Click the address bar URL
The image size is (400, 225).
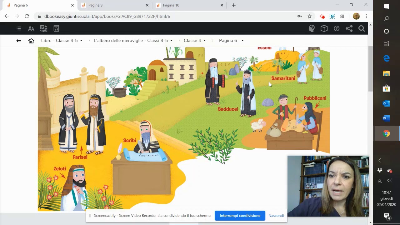(107, 16)
